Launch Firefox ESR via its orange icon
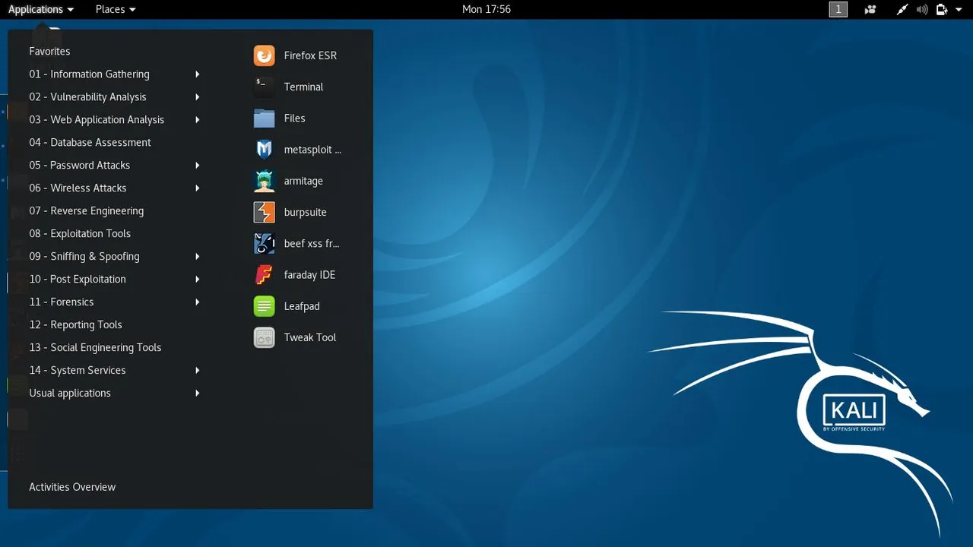This screenshot has height=547, width=973. [x=264, y=55]
